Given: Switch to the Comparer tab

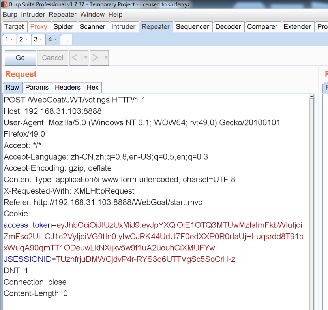Looking at the screenshot, I should pos(262,27).
